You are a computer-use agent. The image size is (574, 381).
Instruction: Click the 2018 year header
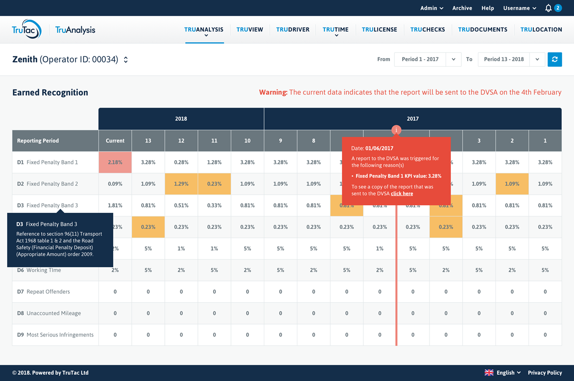(x=181, y=119)
